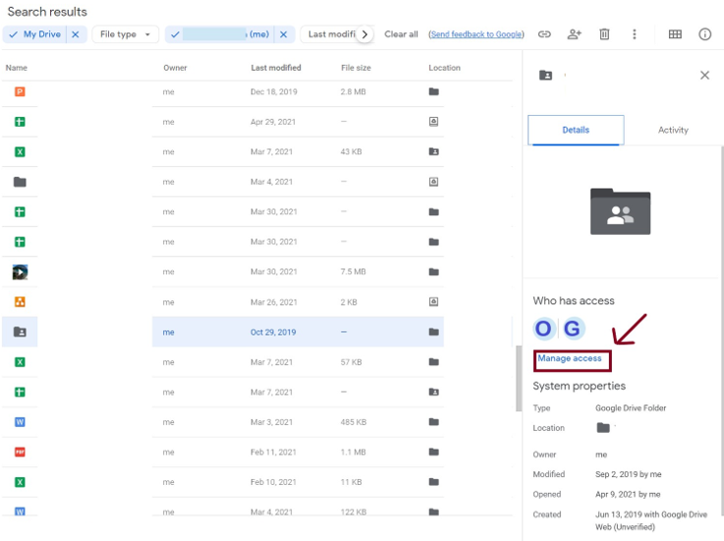
Task: Switch to the Activity tab
Action: point(673,130)
